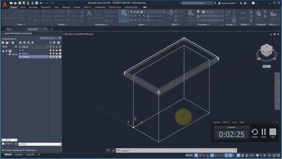Image resolution: width=282 pixels, height=159 pixels.
Task: Click the Open file folder icon in quick access toolbar
Action: pos(15,3)
